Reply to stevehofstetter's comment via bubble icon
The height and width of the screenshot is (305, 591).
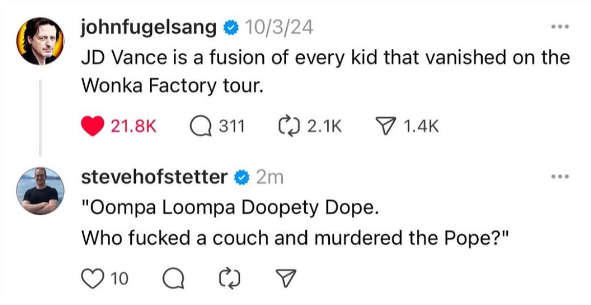(172, 279)
